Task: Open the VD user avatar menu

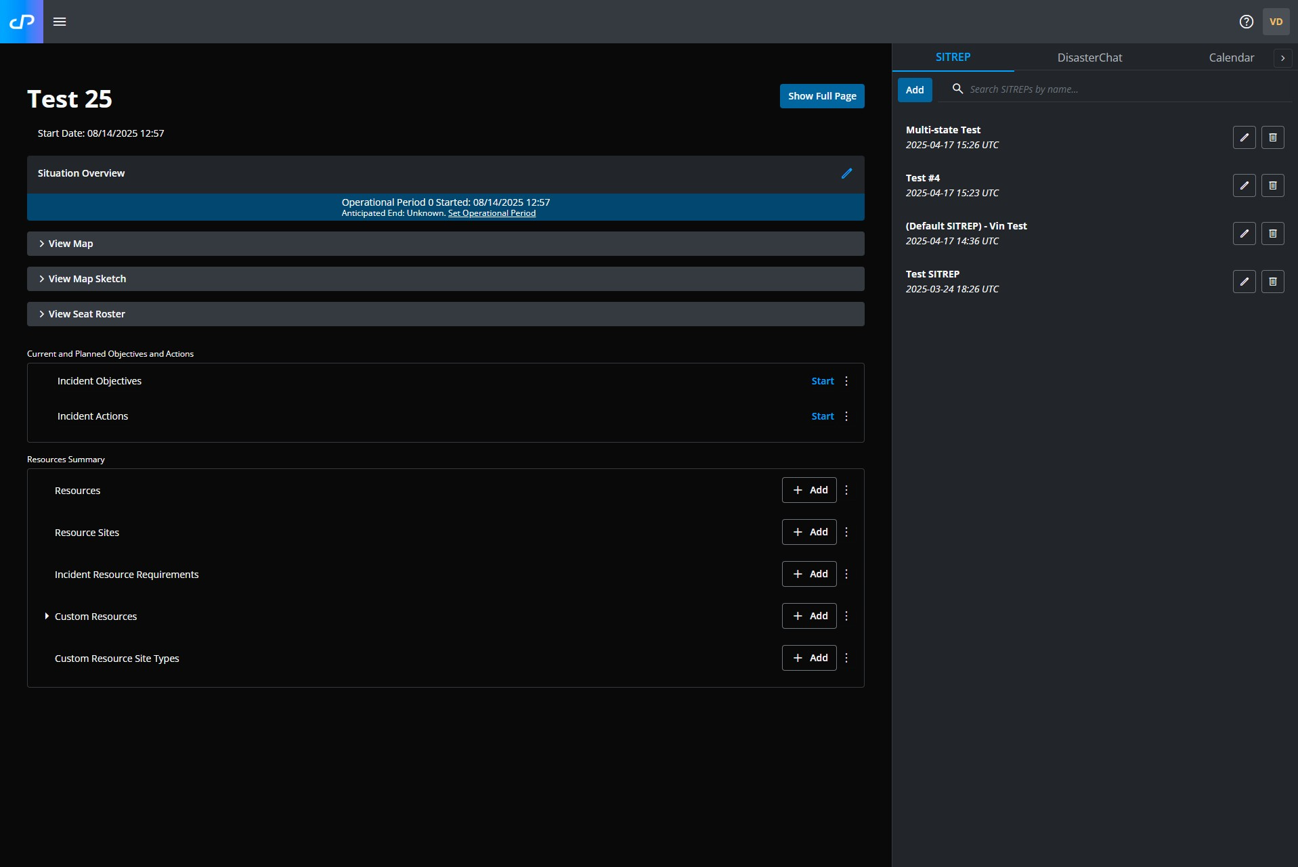Action: pyautogui.click(x=1276, y=22)
